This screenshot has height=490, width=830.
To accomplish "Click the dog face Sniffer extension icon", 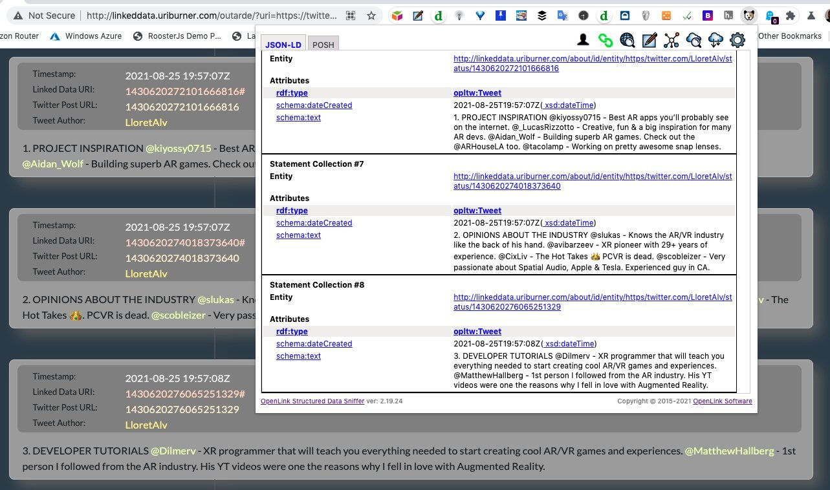I will point(749,16).
